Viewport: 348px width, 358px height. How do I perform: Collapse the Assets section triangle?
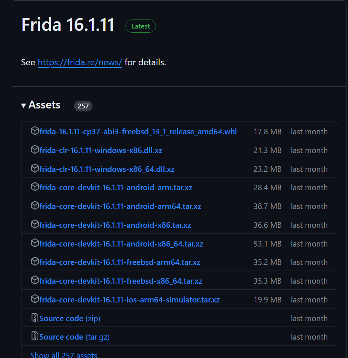[x=23, y=105]
